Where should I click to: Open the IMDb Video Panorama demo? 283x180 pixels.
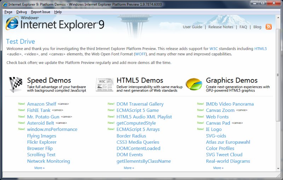(230, 104)
